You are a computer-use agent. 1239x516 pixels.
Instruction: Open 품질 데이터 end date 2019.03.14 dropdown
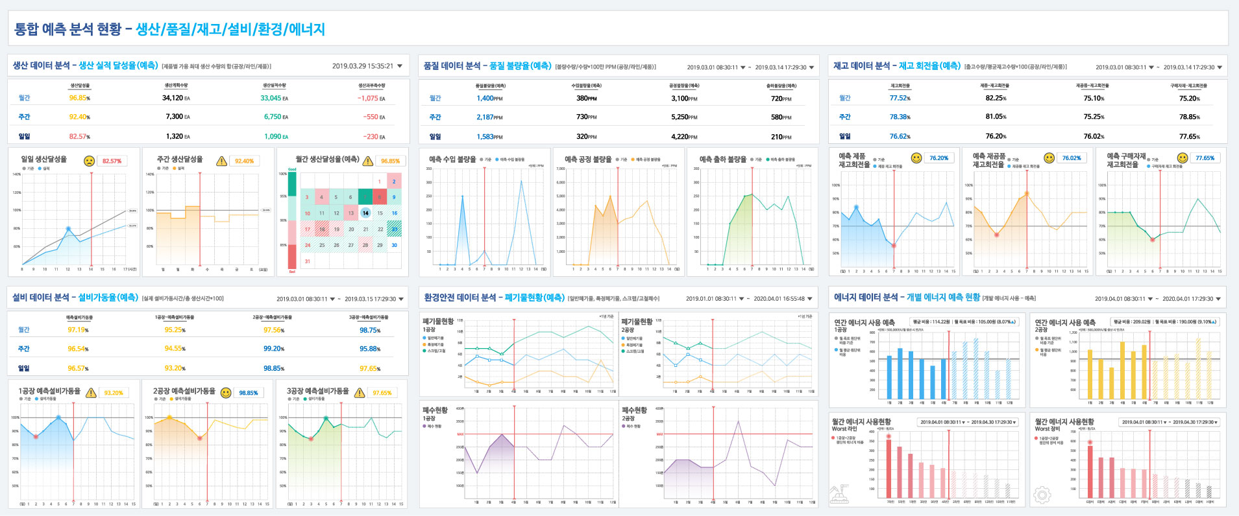tap(812, 67)
